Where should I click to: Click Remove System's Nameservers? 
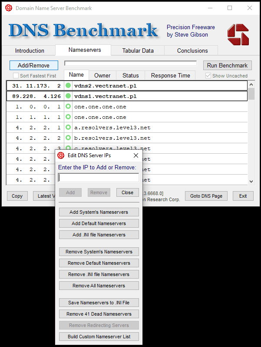coord(99,252)
